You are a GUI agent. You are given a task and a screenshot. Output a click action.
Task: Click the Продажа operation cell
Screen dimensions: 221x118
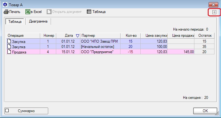click(x=23, y=52)
